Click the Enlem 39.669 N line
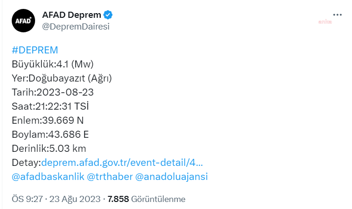This screenshot has width=352, height=209. click(51, 121)
